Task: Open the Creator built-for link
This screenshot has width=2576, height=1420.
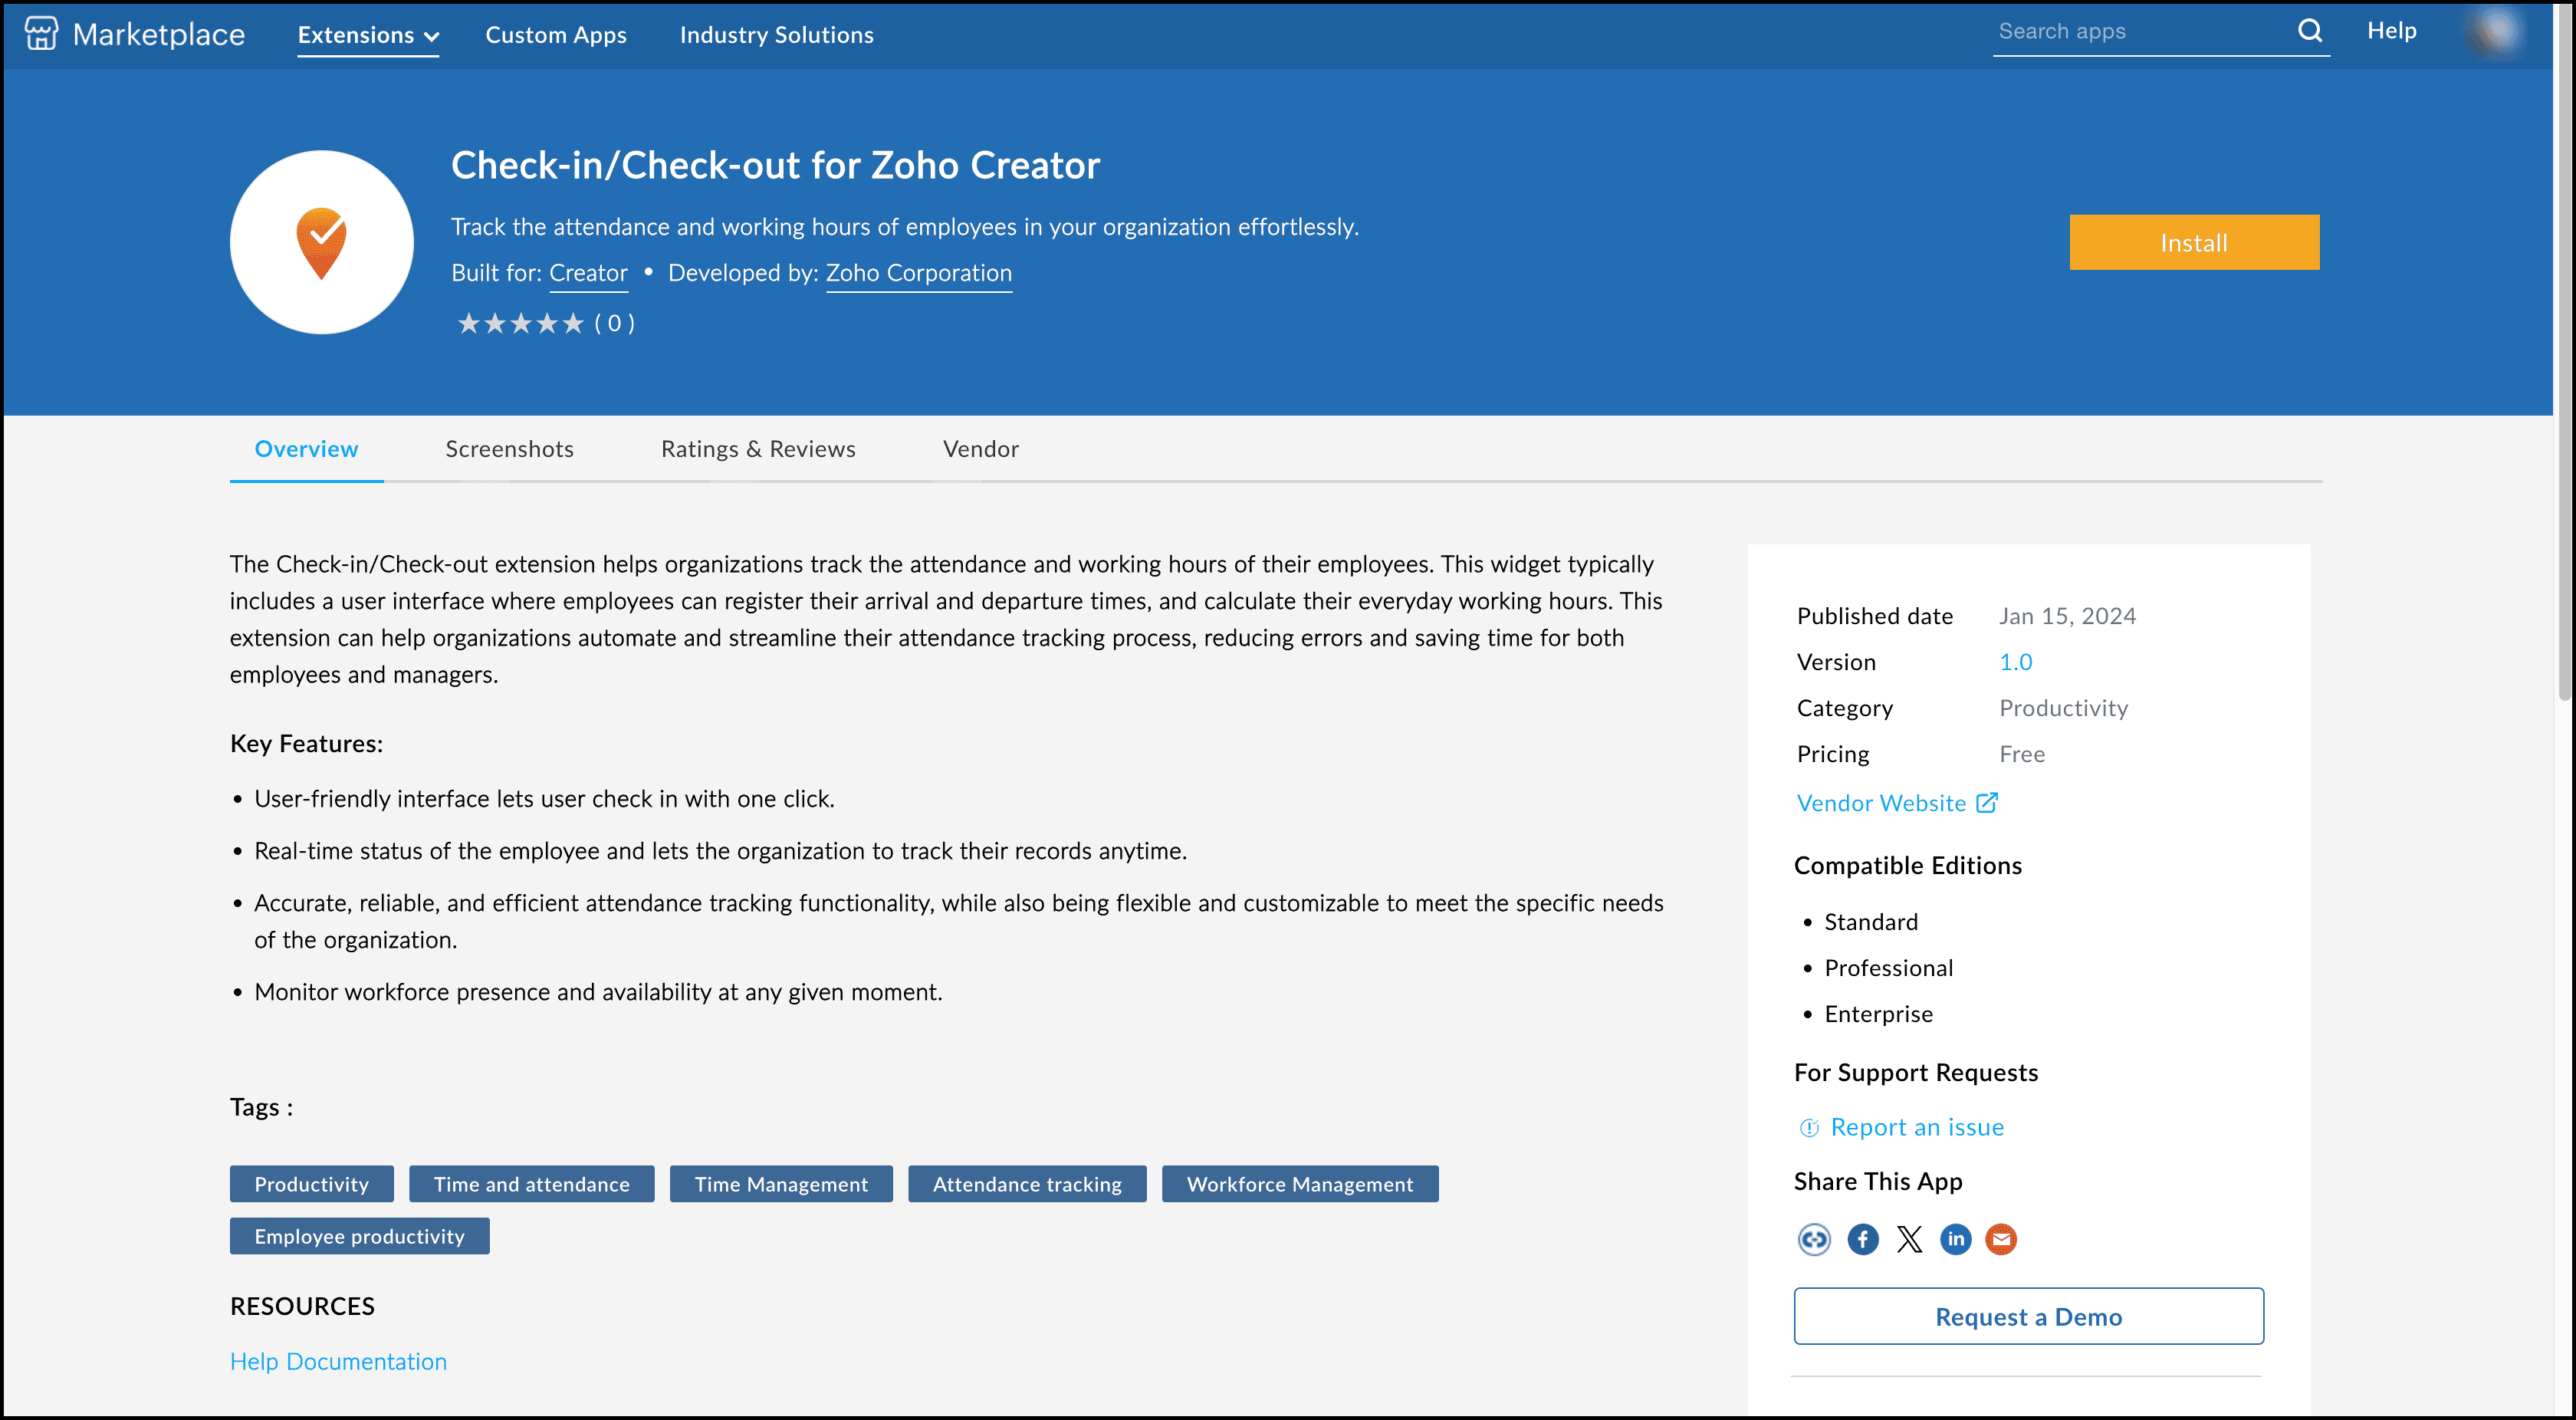Action: 588,273
